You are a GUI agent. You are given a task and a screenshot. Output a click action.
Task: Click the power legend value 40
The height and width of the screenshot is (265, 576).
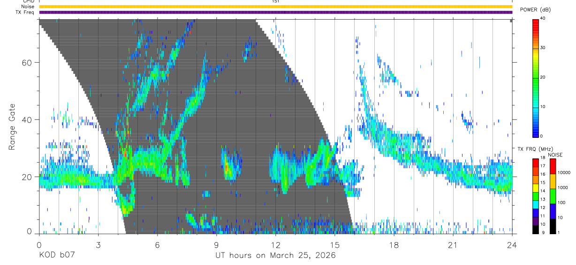tap(543, 18)
